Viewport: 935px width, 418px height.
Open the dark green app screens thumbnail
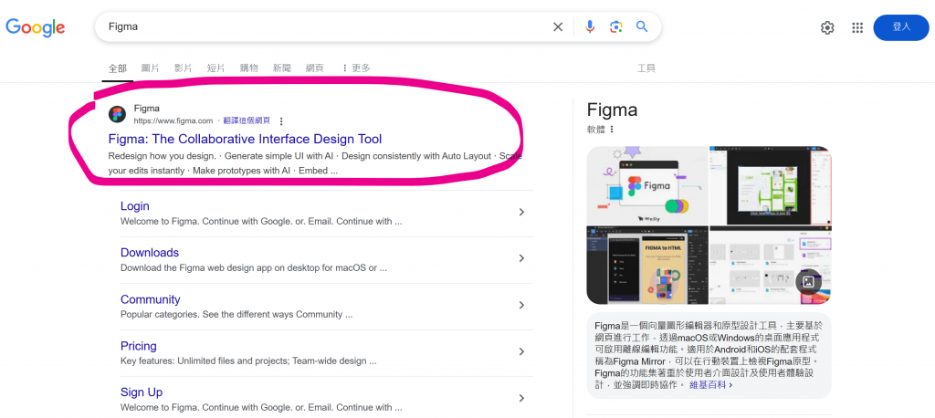coord(771,185)
